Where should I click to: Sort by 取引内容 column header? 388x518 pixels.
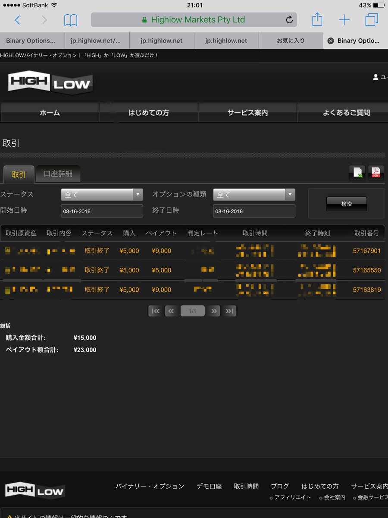tap(59, 233)
